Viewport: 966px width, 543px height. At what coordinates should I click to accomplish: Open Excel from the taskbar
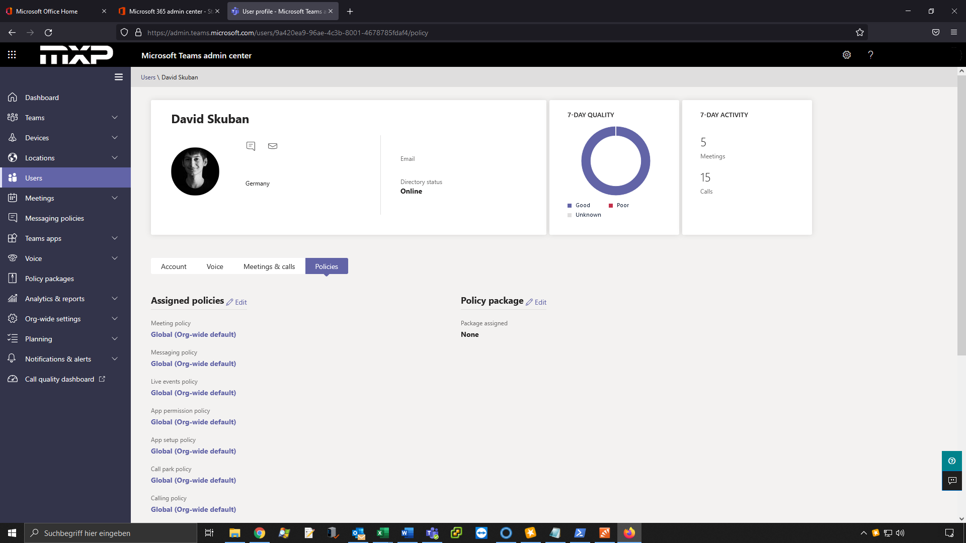point(383,533)
